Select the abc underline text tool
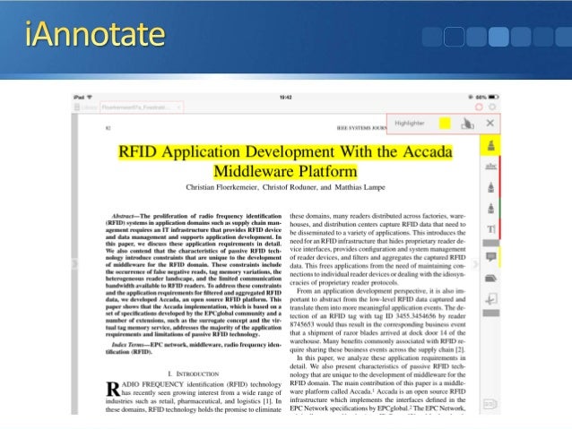 (x=491, y=167)
